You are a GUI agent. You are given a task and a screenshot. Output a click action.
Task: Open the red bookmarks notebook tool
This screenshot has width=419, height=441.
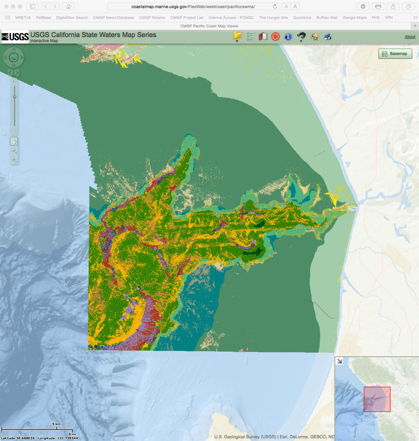[x=263, y=36]
